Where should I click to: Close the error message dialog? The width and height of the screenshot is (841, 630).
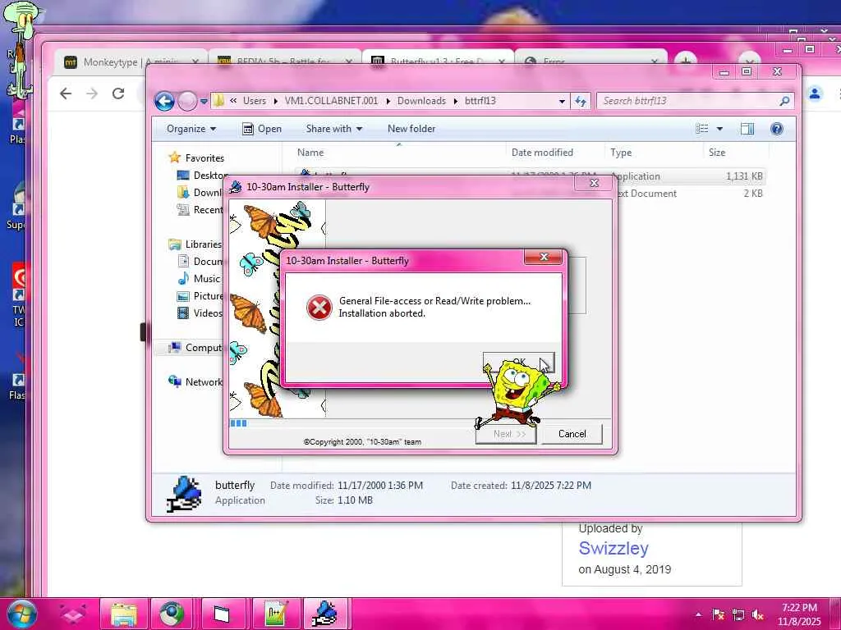tap(544, 257)
